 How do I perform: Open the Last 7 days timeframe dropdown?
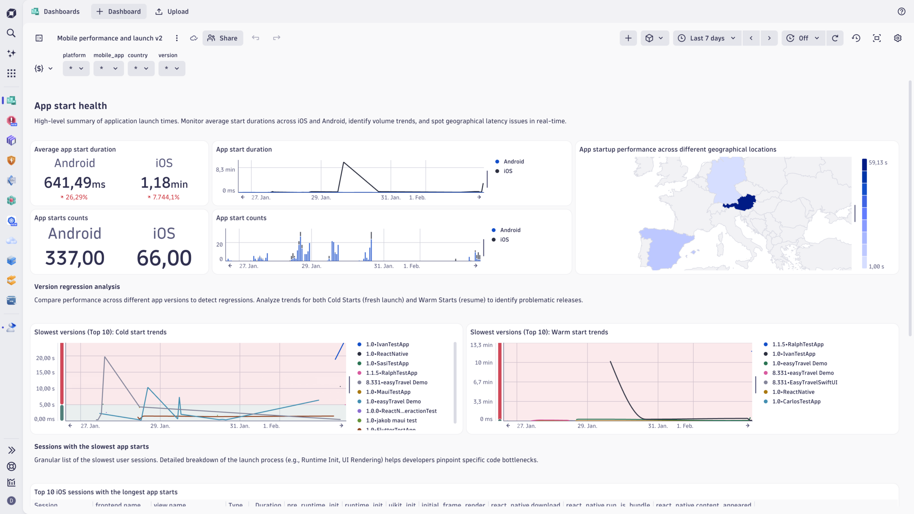707,38
